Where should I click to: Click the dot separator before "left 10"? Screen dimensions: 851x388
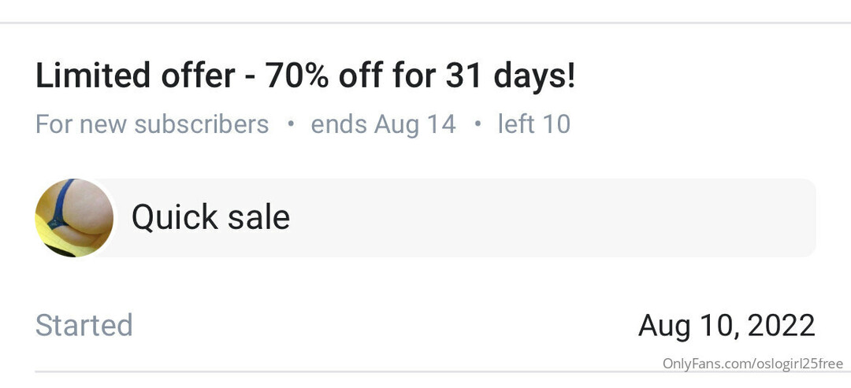tap(478, 124)
